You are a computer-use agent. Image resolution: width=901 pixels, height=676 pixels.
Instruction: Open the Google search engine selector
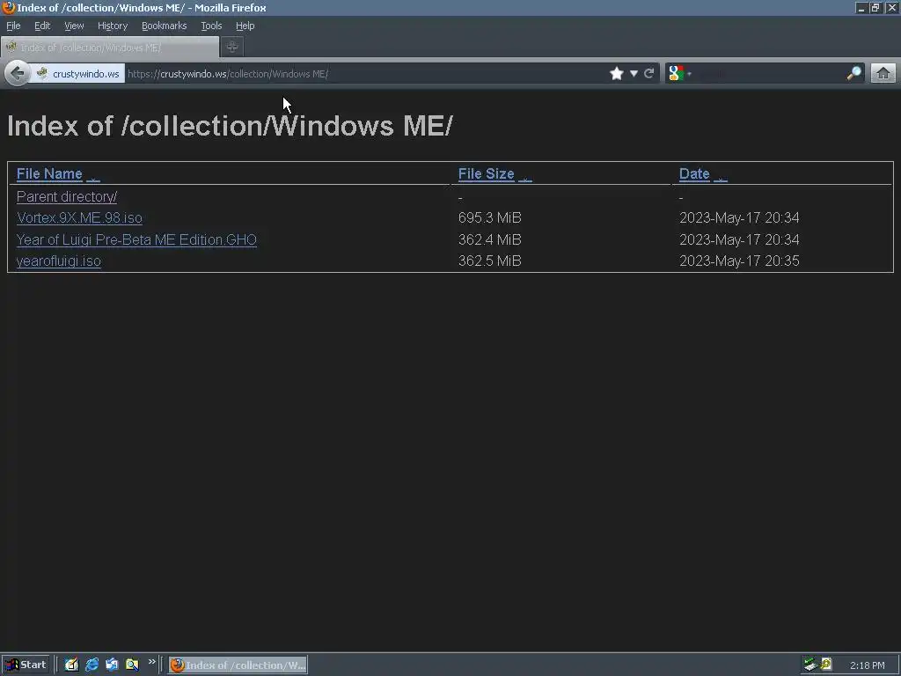[x=679, y=74]
